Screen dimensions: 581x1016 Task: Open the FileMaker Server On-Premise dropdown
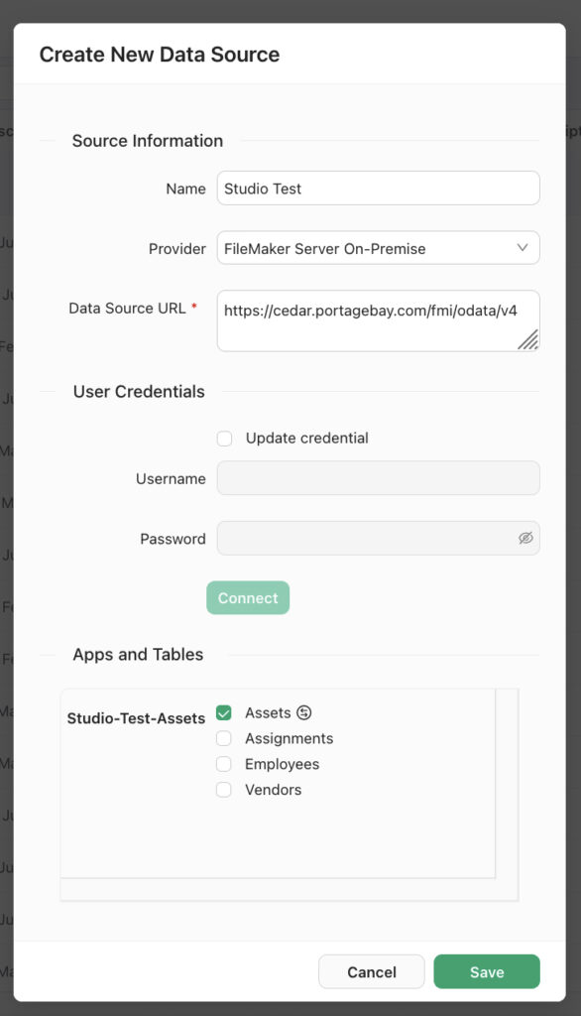point(379,248)
